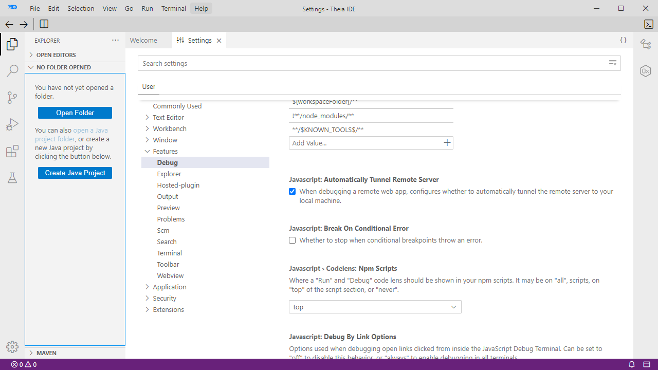Expand Workbench settings category
This screenshot has width=658, height=370.
click(147, 128)
